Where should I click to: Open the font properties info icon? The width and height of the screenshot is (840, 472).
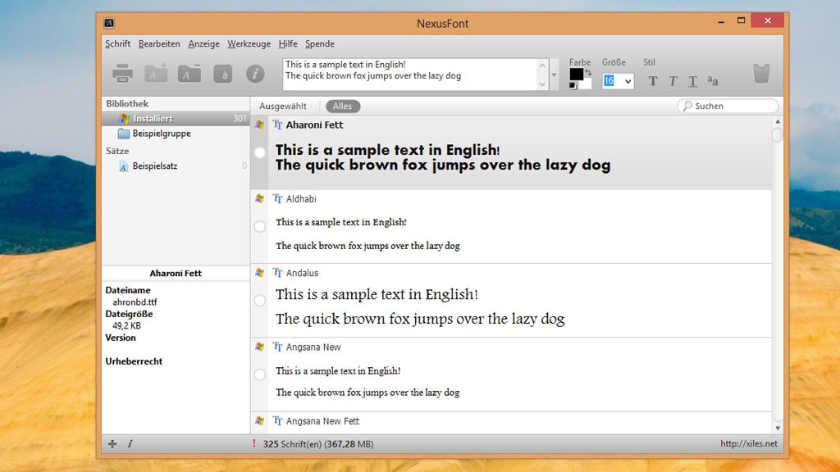tap(255, 73)
